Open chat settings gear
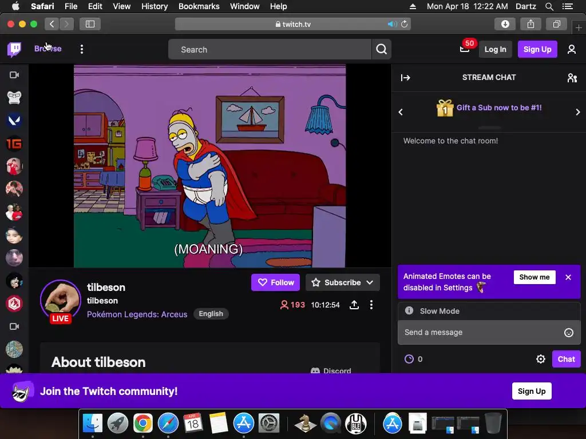586x439 pixels. click(x=540, y=359)
